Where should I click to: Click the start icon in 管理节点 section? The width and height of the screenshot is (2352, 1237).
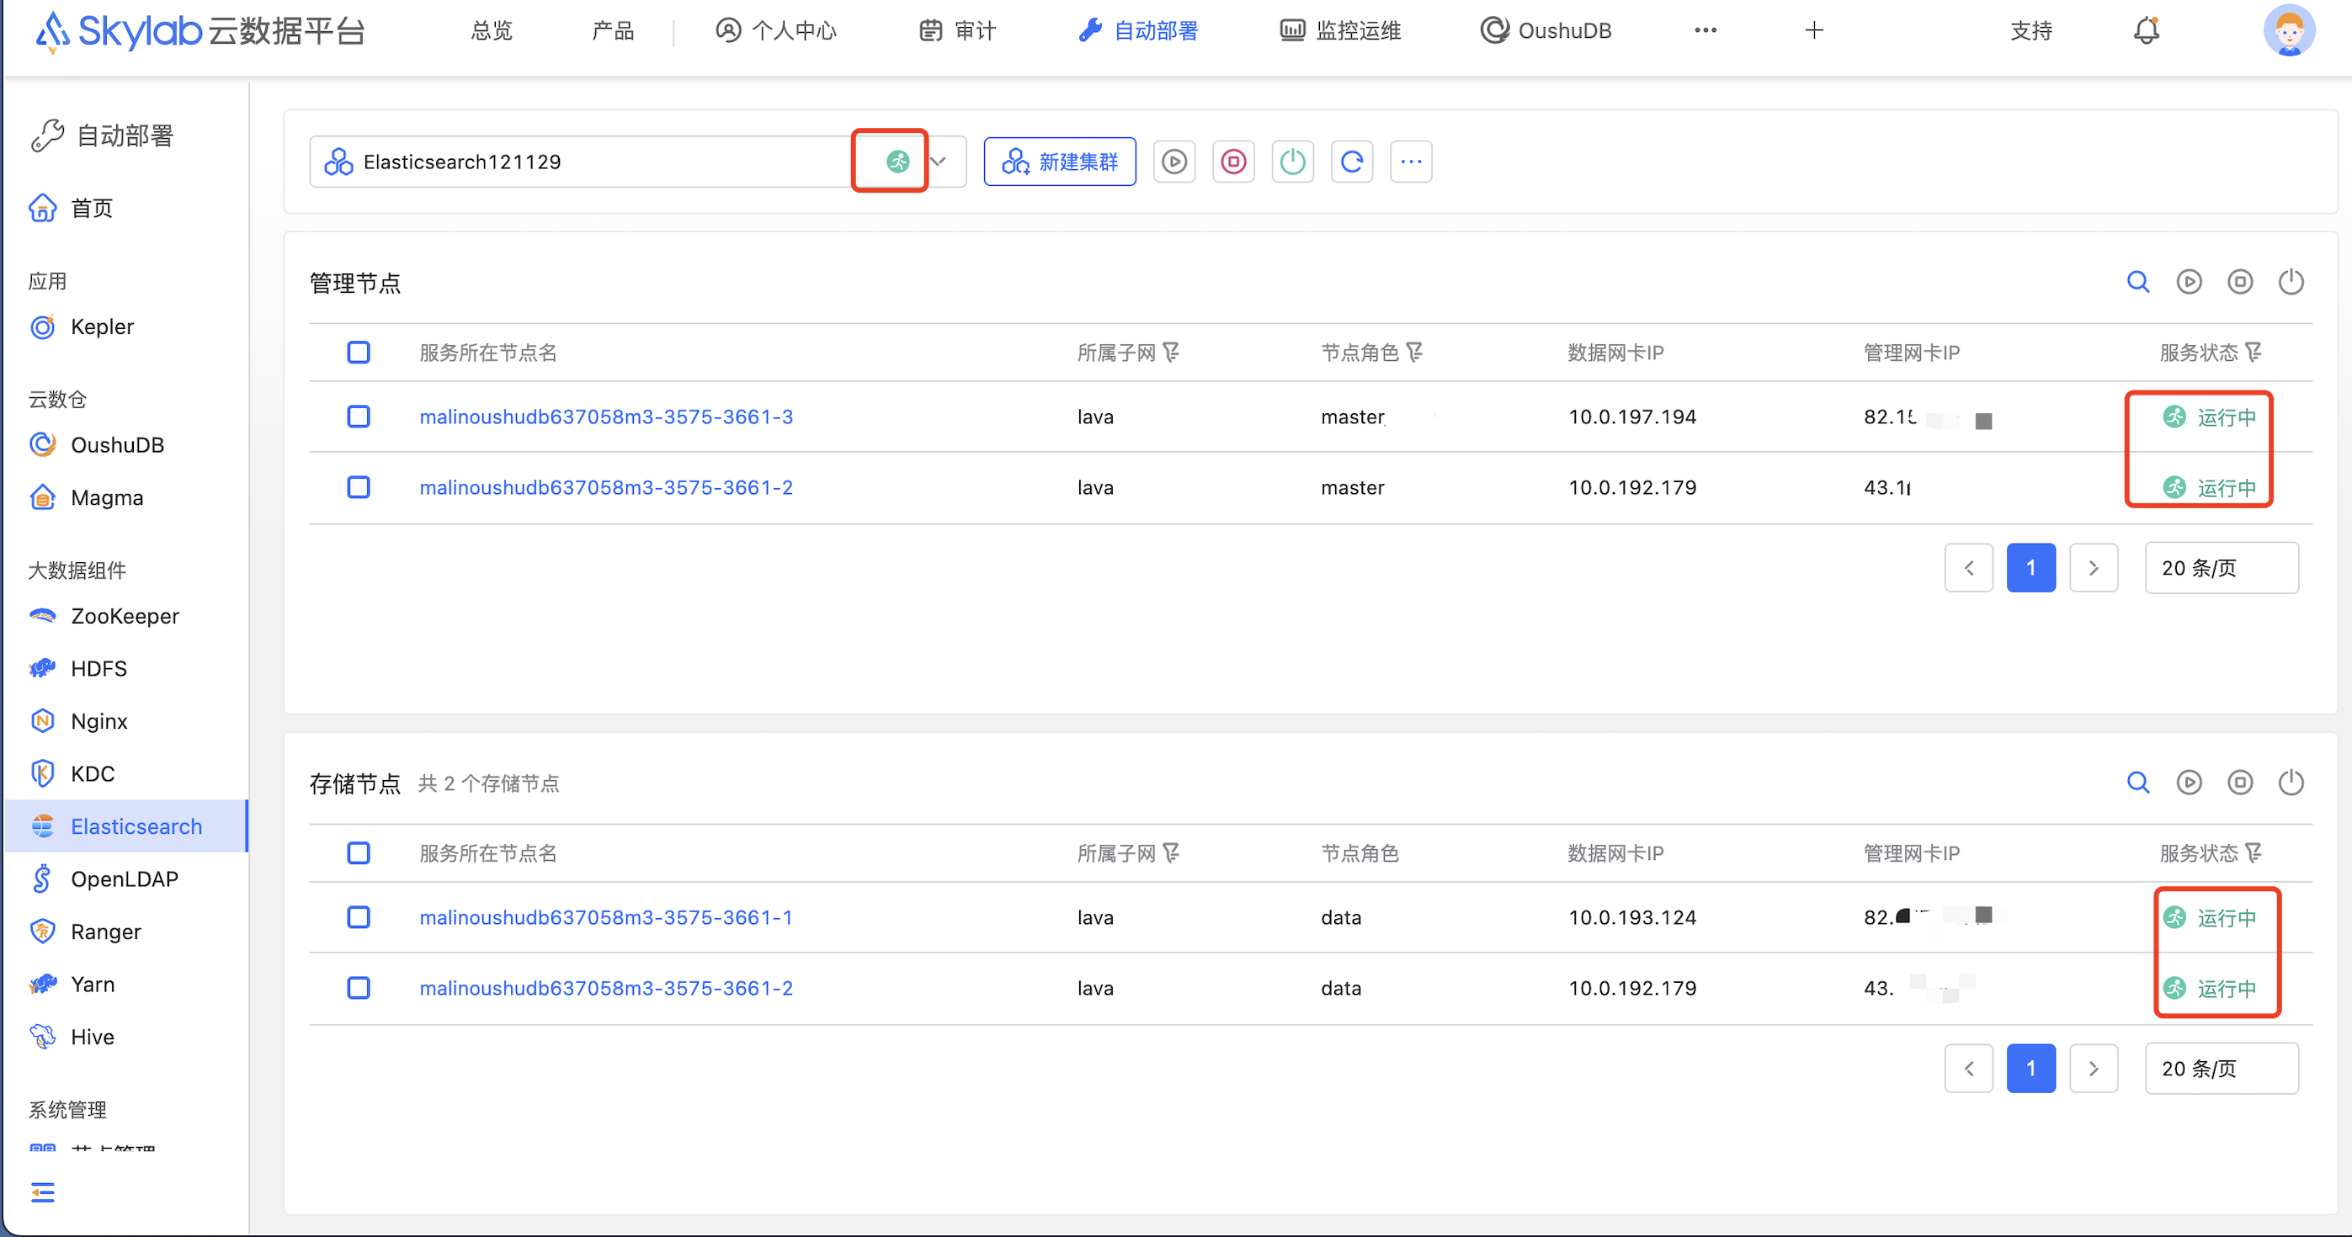pyautogui.click(x=2190, y=282)
